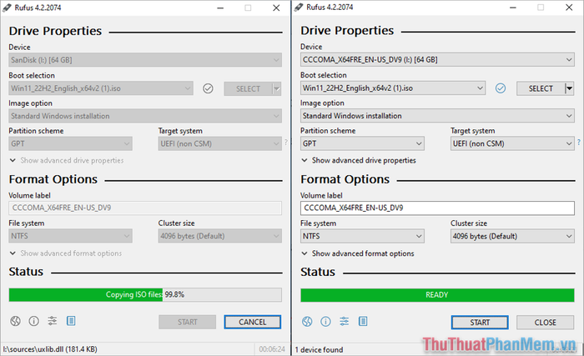The height and width of the screenshot is (356, 584).
Task: Open settings sliders icon in left Rufus window
Action: pyautogui.click(x=52, y=321)
